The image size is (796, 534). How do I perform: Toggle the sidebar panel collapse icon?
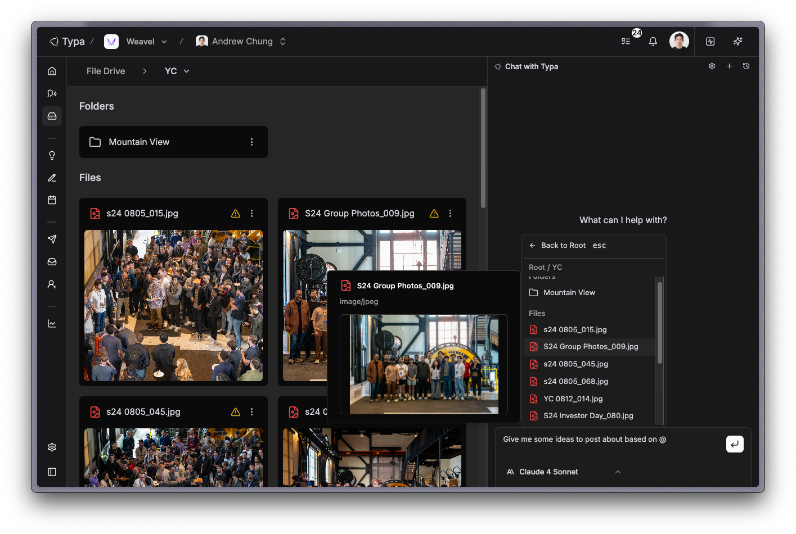pyautogui.click(x=52, y=472)
